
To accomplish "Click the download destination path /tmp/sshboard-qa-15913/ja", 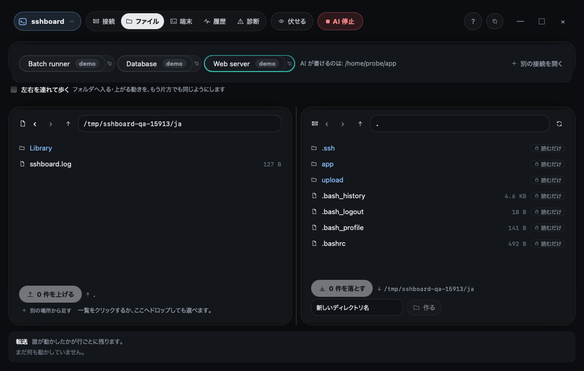I will tap(428, 289).
